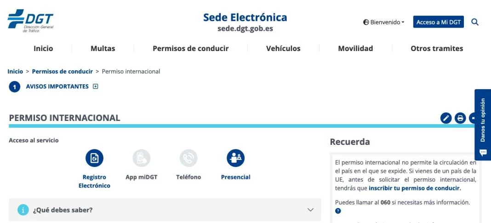Click the printer icon
The image size is (491, 223).
point(460,118)
